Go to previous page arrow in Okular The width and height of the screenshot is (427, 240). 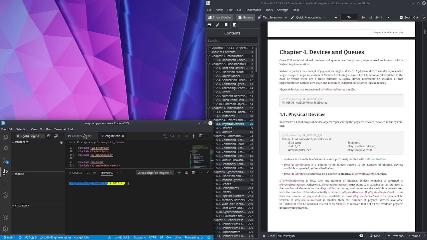pos(336,17)
